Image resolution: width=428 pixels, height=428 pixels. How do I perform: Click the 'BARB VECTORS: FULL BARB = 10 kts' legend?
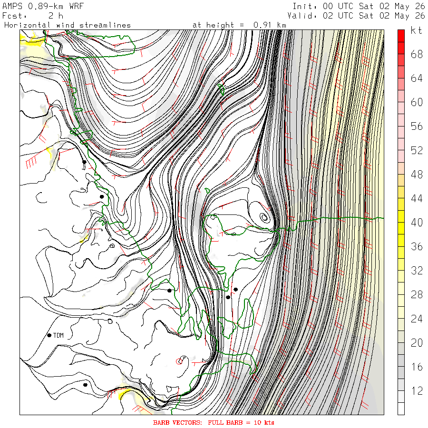coord(214,423)
